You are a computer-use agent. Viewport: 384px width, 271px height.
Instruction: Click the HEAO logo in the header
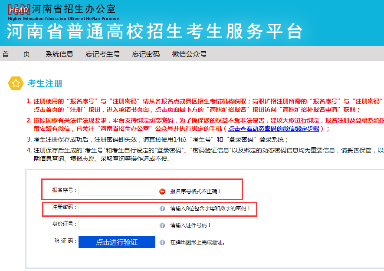(x=19, y=9)
